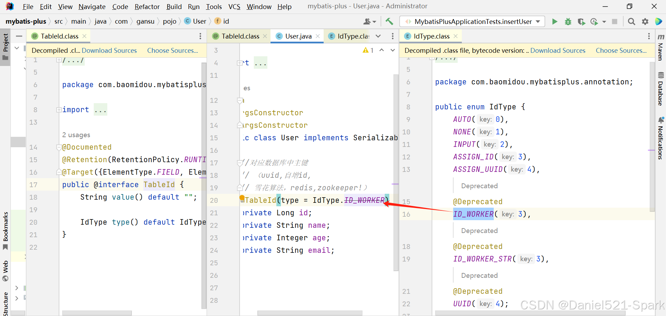Click the mybatis-plus project breadcrumb
The height and width of the screenshot is (316, 666).
point(26,22)
